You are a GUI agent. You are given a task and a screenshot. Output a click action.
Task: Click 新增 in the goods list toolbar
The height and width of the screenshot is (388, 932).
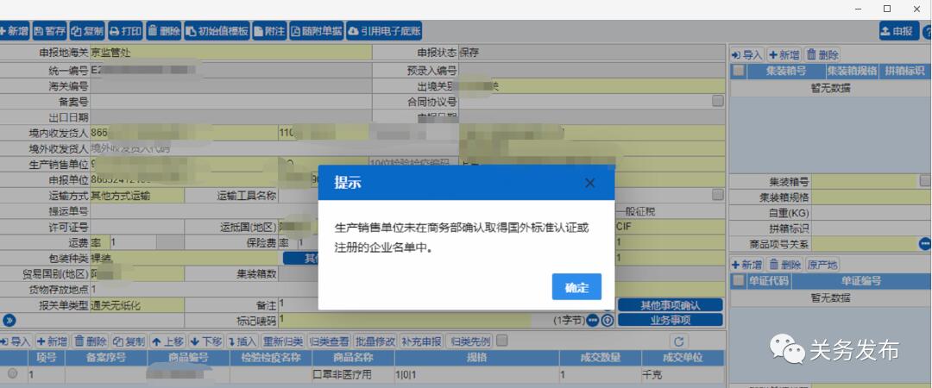tap(52, 341)
